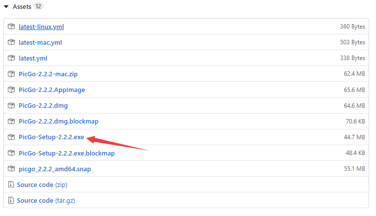Click package icon beside PicGo-2.2.2.dmg.blockmap
This screenshot has width=376, height=216.
11,121
